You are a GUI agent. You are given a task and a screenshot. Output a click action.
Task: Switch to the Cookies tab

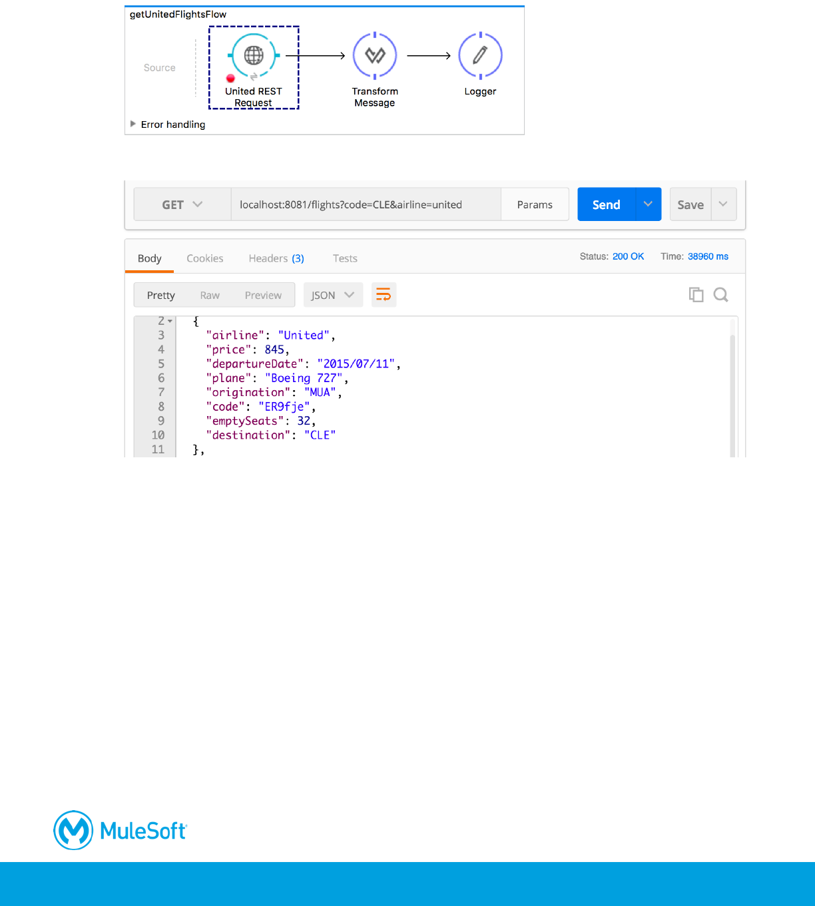click(205, 258)
